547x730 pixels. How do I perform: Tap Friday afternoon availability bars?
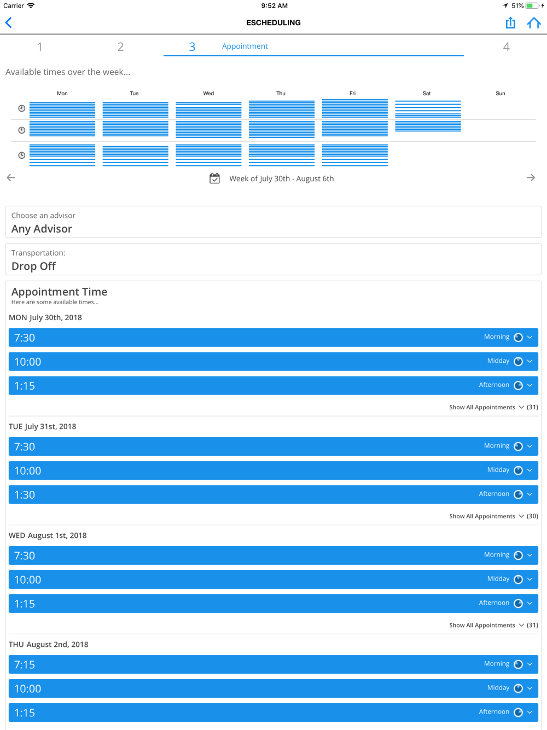(x=354, y=155)
